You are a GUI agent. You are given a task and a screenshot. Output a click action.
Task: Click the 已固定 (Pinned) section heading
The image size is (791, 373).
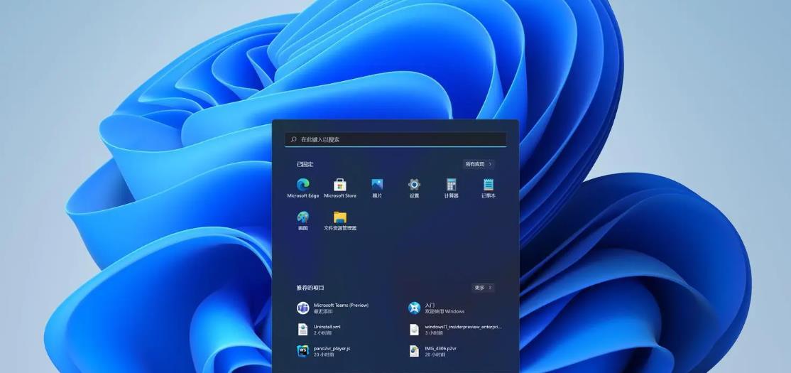point(305,164)
